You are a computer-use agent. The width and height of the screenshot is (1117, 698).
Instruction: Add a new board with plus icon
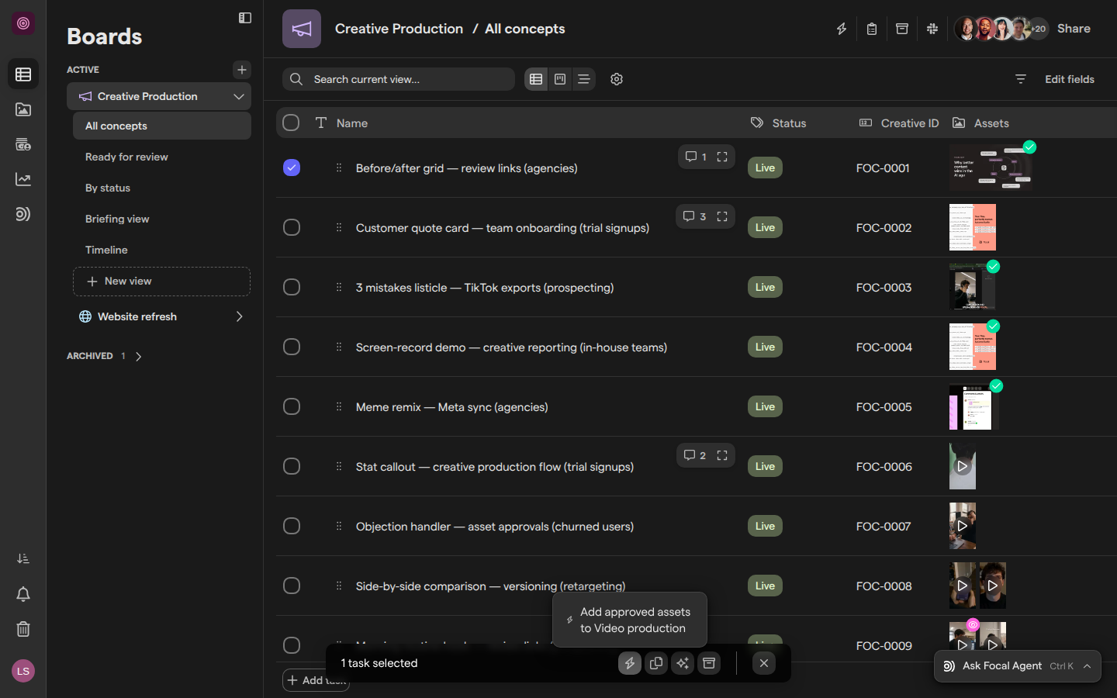pos(242,70)
